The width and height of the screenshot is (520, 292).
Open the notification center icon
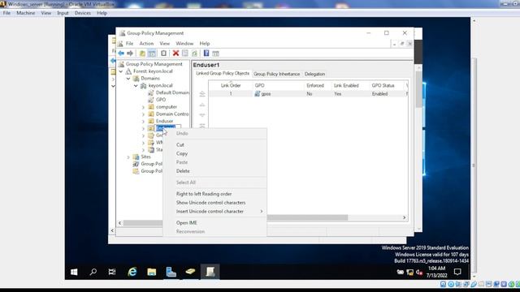(x=457, y=272)
